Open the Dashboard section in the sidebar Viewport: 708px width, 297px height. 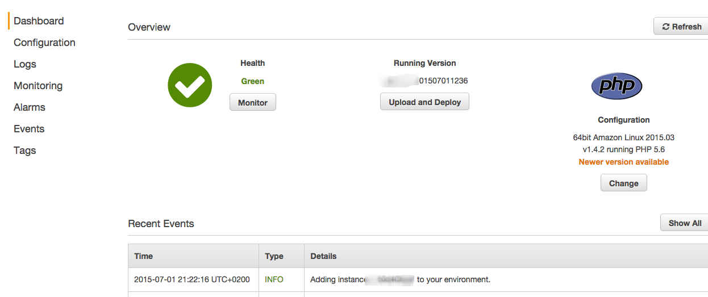[x=39, y=21]
